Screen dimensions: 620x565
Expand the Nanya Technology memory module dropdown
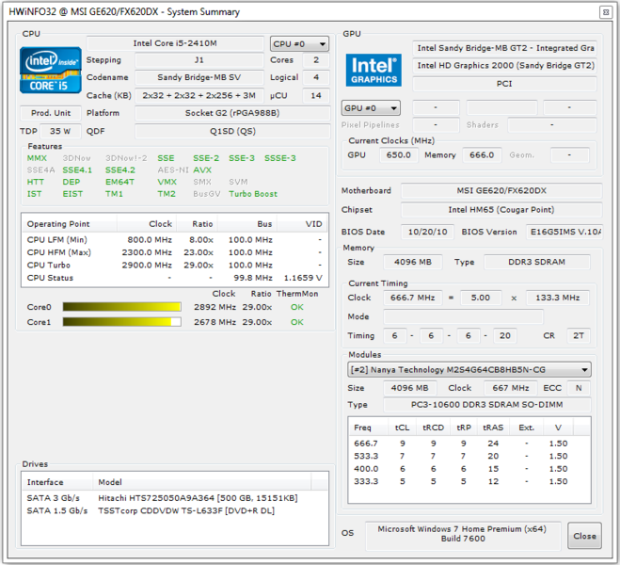point(469,369)
